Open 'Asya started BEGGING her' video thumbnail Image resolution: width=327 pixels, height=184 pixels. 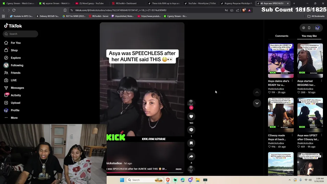(x=310, y=61)
